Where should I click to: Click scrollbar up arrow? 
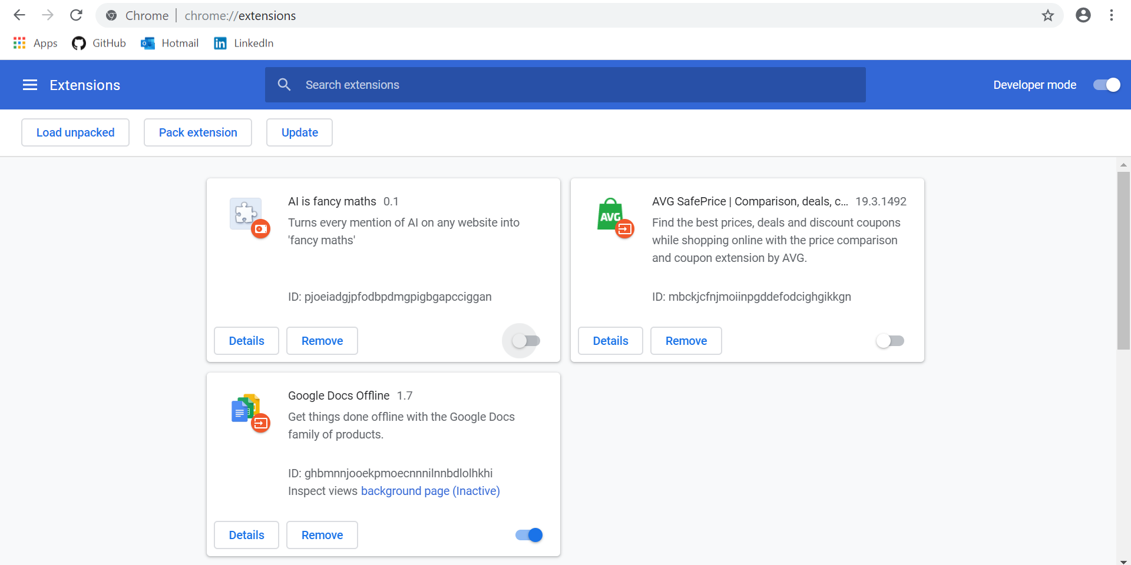[1123, 165]
